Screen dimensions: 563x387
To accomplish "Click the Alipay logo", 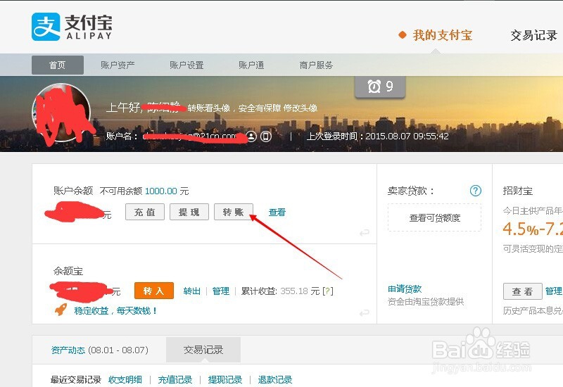I will point(72,27).
